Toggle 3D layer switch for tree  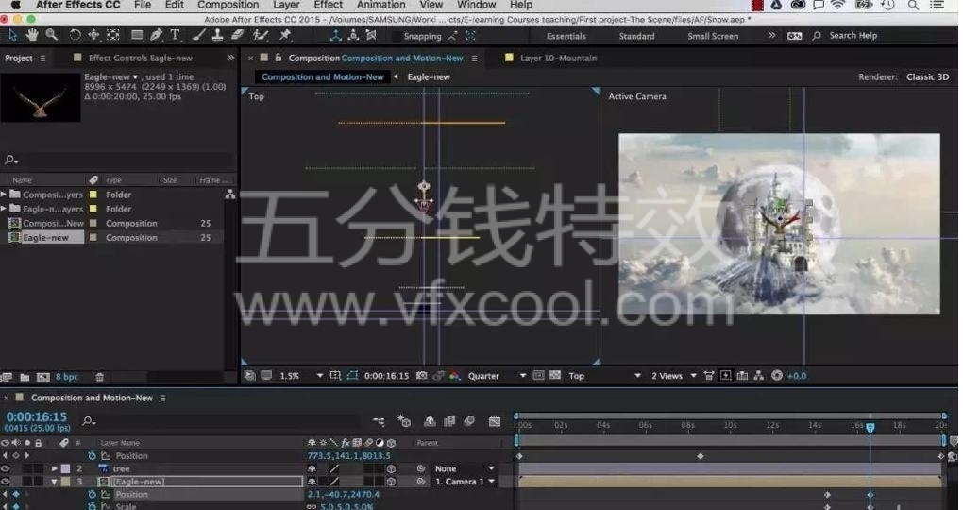pos(391,468)
